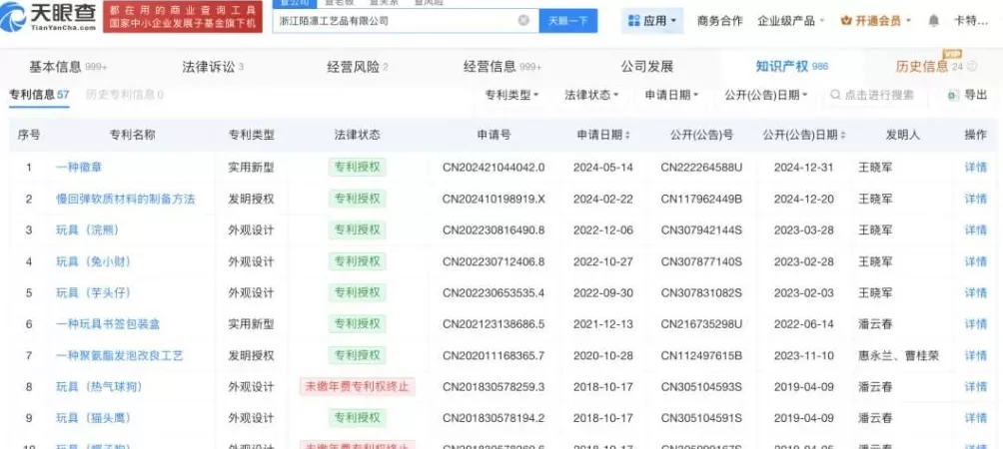This screenshot has height=449, width=1003.
Task: View 详情 for 一种玩具书签包装盒 row
Action: 975,324
